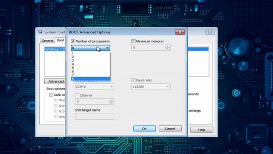Image resolution: width=273 pixels, height=154 pixels.
Task: Select the Windows 7 boot entry
Action: pos(55,49)
